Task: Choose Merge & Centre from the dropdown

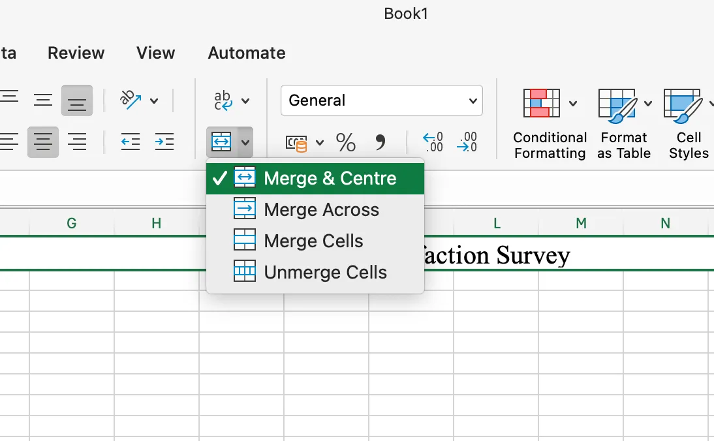Action: coord(315,178)
